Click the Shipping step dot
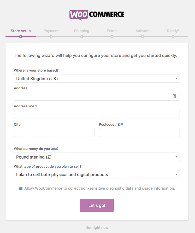195x233 pixels. point(81,37)
